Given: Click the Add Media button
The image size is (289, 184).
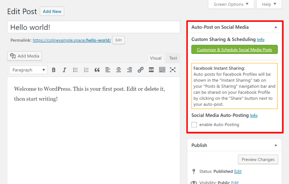Looking at the screenshot, I should [x=24, y=56].
